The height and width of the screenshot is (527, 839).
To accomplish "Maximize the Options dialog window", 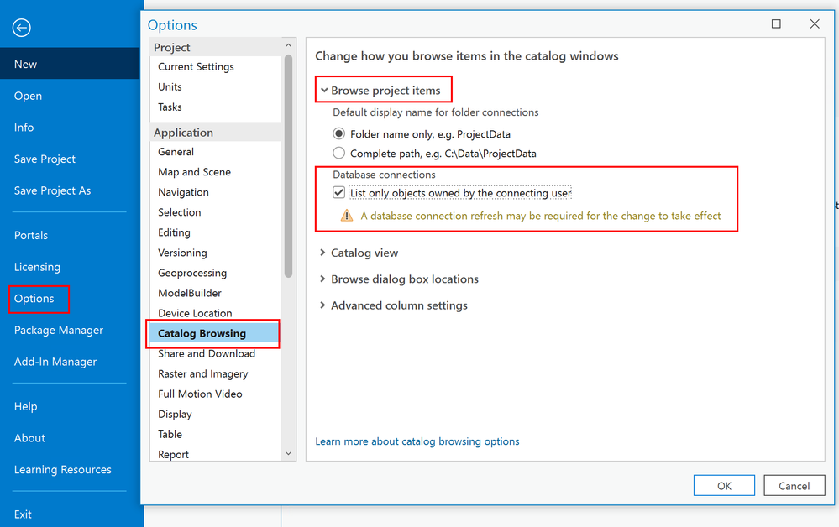I will pos(776,24).
